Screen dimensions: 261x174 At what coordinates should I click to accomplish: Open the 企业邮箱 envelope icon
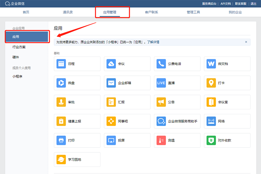tap(111, 83)
